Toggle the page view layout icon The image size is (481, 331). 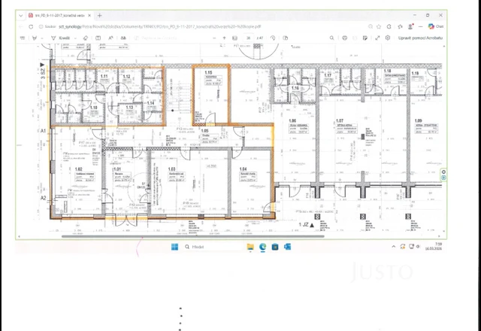point(98,38)
